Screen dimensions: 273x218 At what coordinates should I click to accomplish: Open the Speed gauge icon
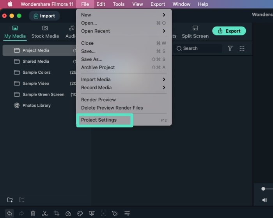[68, 213]
